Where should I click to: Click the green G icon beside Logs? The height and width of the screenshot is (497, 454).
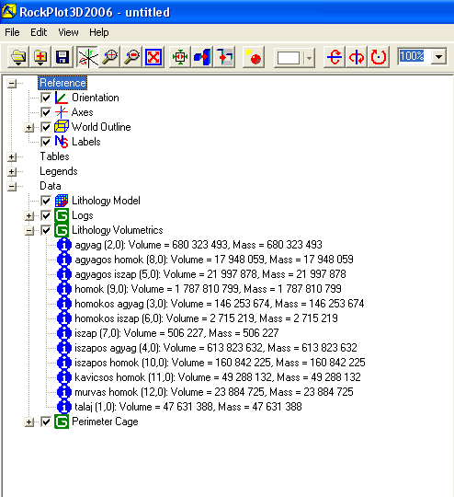[x=62, y=215]
